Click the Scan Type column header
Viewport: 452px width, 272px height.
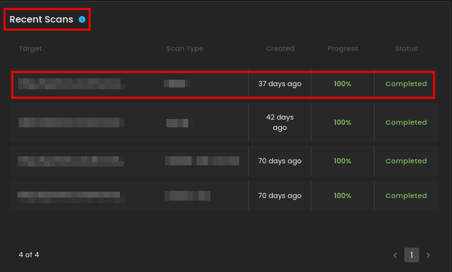click(184, 49)
